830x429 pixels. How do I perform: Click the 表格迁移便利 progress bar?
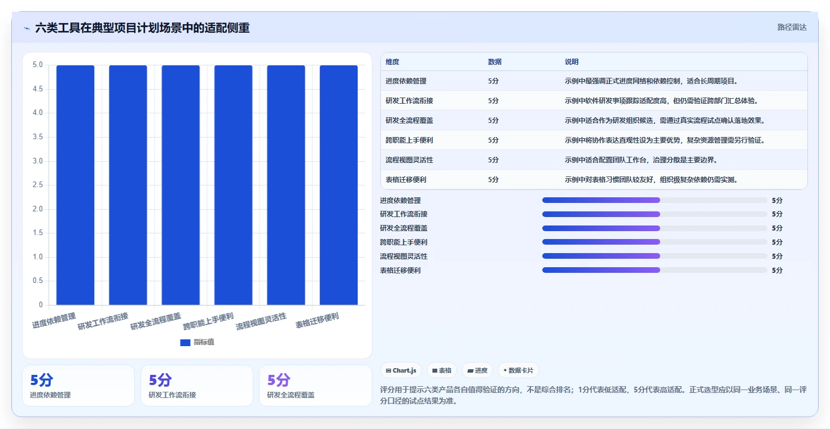coord(655,270)
